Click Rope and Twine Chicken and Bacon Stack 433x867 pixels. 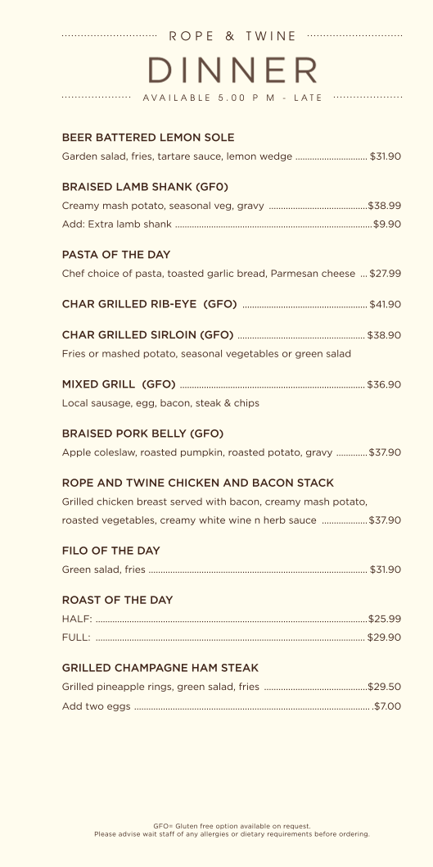[198, 483]
